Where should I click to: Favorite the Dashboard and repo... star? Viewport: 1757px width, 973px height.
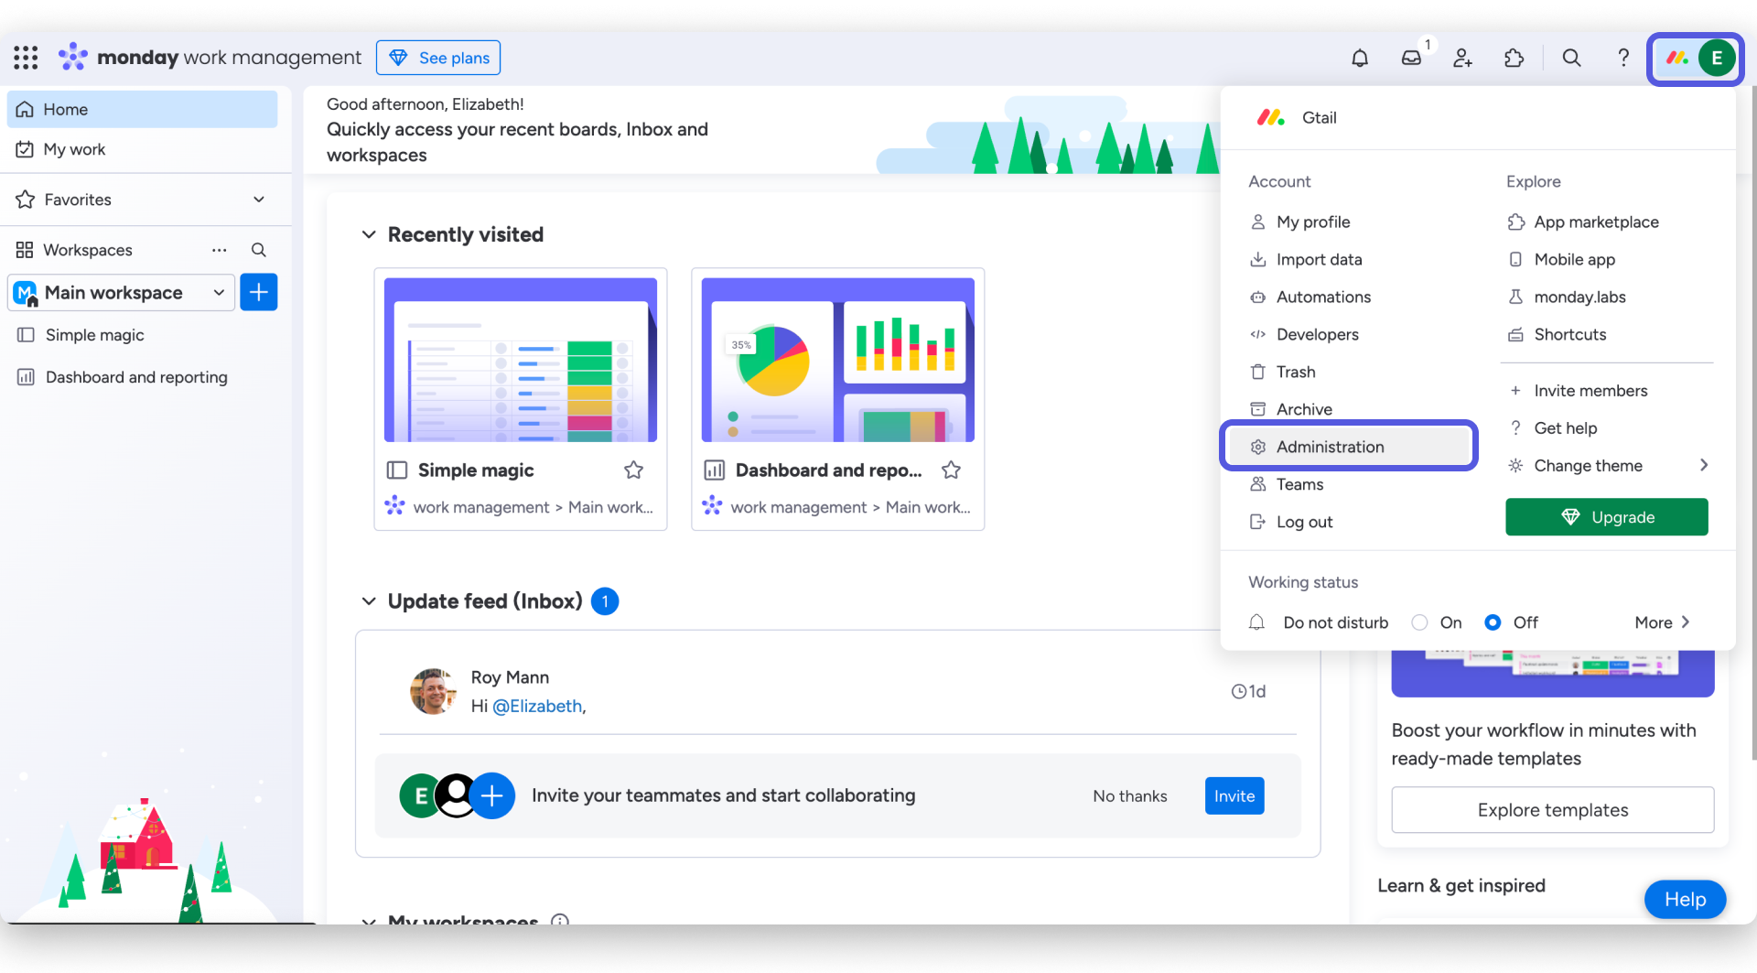[951, 470]
